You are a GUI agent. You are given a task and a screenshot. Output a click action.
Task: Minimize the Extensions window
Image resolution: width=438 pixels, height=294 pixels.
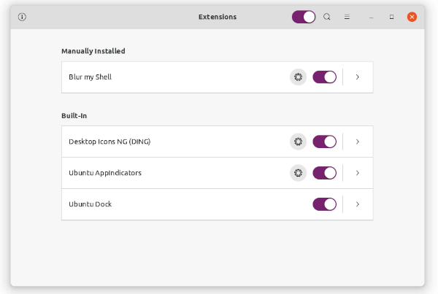(372, 17)
